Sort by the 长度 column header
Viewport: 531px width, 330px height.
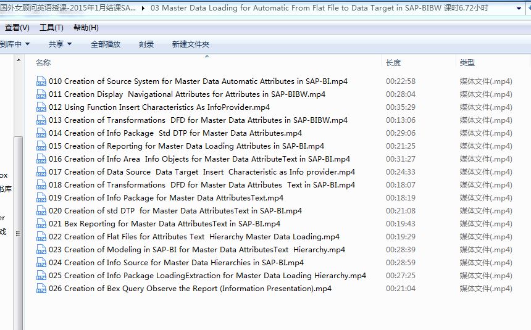click(x=393, y=63)
